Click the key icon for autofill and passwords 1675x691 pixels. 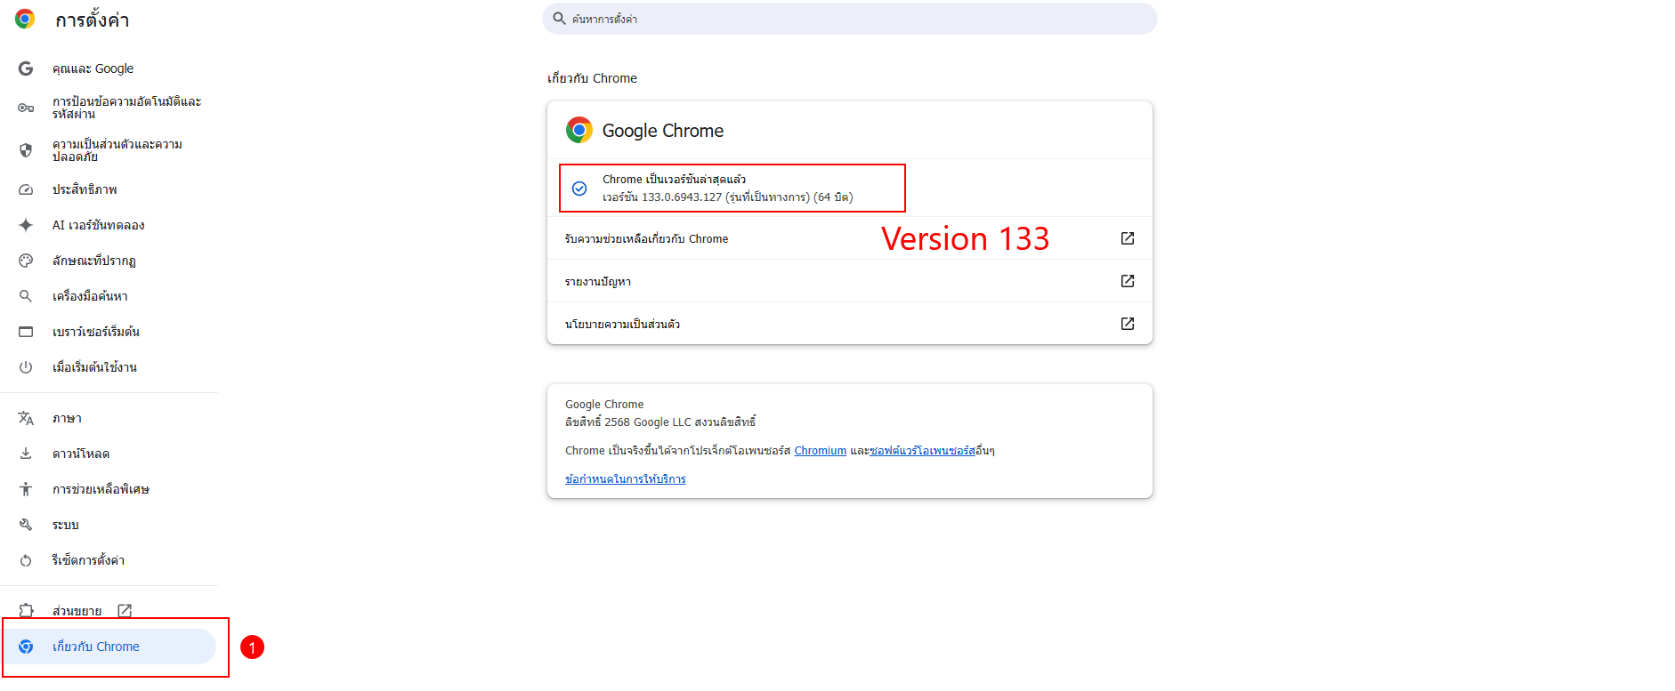pyautogui.click(x=26, y=108)
